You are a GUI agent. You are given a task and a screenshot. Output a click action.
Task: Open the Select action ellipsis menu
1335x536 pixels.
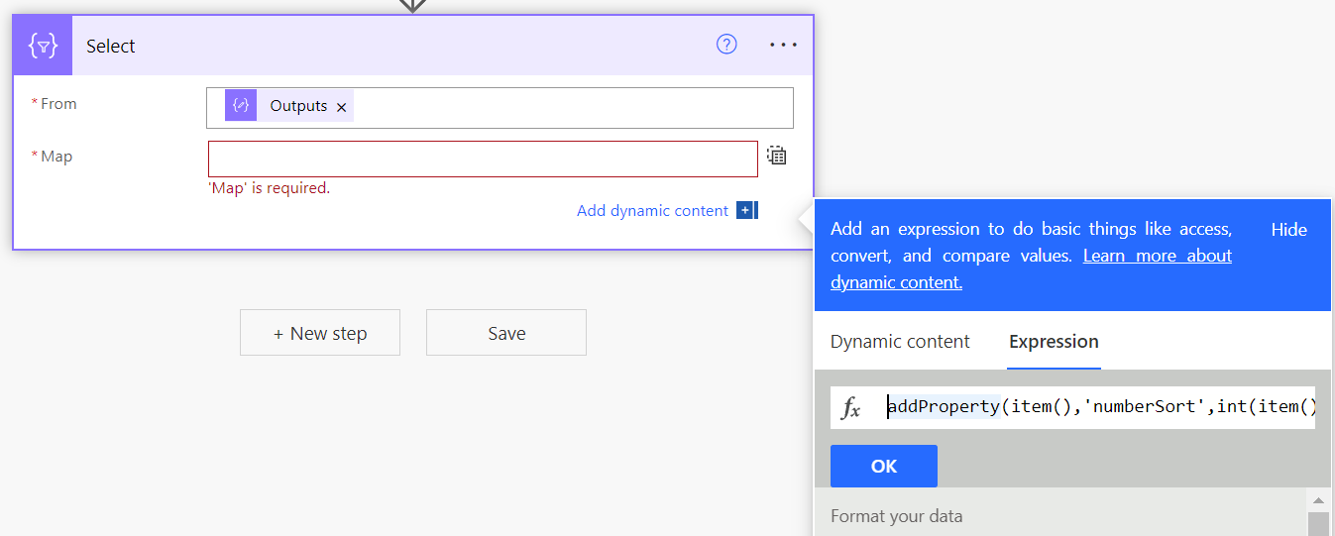tap(783, 45)
